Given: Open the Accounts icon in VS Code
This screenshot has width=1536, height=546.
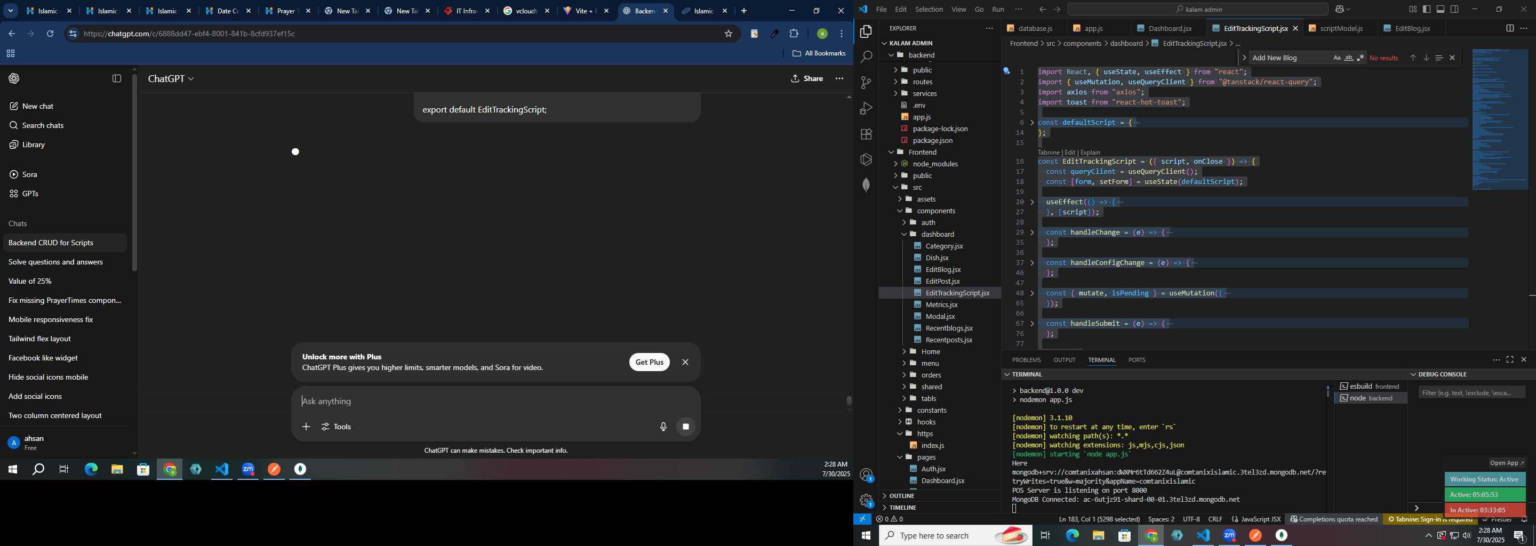Looking at the screenshot, I should pyautogui.click(x=866, y=475).
